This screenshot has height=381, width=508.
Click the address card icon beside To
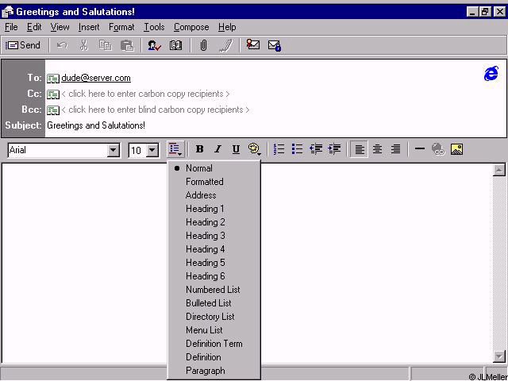click(53, 79)
